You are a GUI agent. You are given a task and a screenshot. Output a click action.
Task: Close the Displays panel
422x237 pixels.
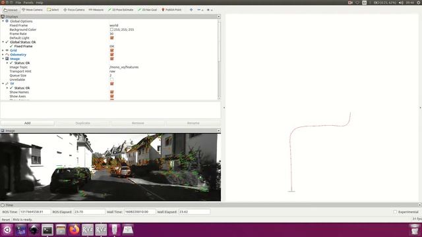pos(218,16)
